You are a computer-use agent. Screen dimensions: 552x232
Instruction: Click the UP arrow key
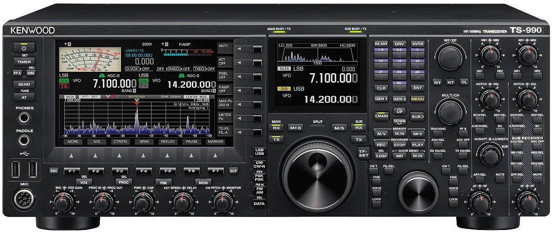pos(399,111)
